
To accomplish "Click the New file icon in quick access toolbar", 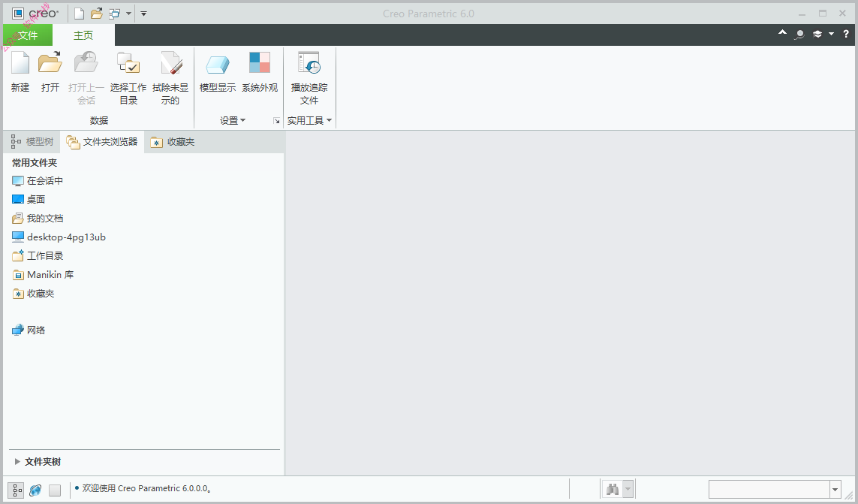I will [x=80, y=14].
